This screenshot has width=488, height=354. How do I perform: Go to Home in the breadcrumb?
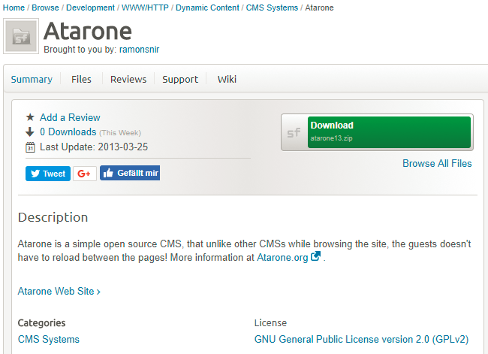pos(14,8)
